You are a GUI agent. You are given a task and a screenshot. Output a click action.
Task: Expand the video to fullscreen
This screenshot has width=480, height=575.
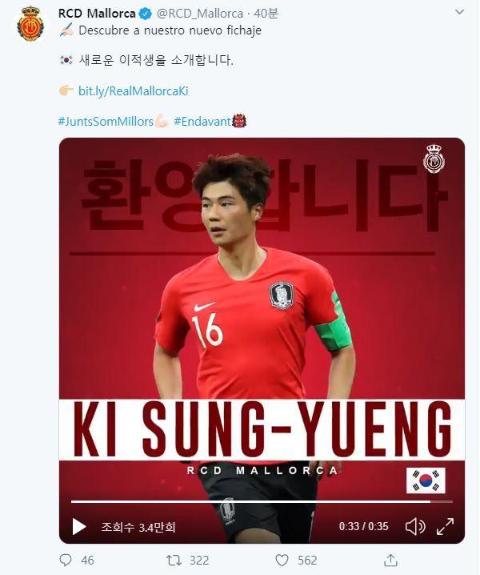(445, 527)
